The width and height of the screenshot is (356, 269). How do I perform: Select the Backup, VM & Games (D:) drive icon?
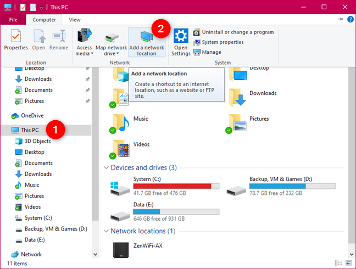tap(236, 190)
